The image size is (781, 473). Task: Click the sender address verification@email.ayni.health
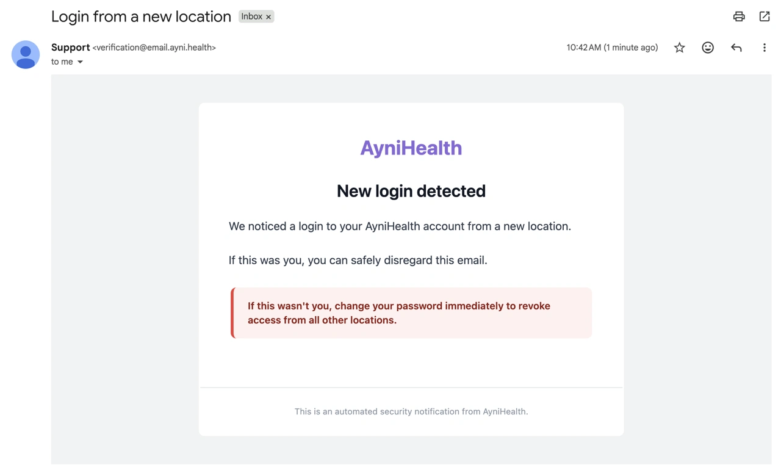tap(154, 47)
